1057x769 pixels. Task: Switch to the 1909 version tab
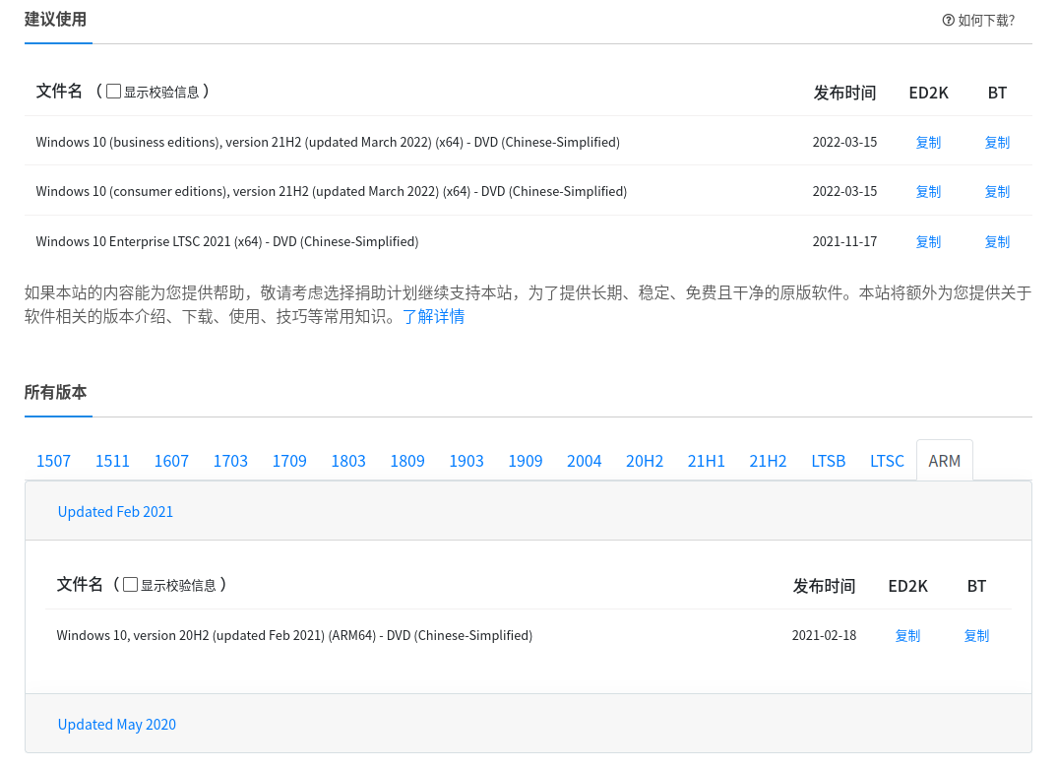click(526, 461)
